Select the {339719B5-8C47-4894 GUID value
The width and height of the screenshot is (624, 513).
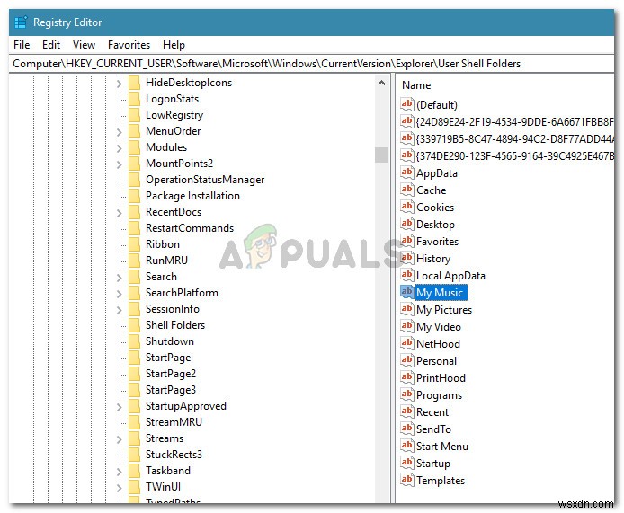point(514,138)
